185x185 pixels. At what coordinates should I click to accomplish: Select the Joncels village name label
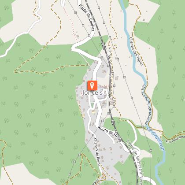coord(92,93)
